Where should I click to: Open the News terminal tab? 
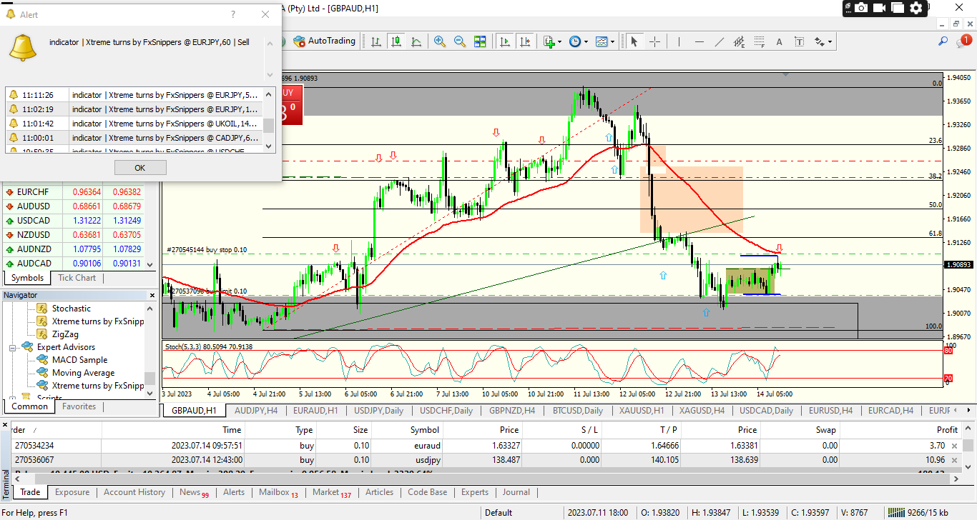click(x=194, y=492)
